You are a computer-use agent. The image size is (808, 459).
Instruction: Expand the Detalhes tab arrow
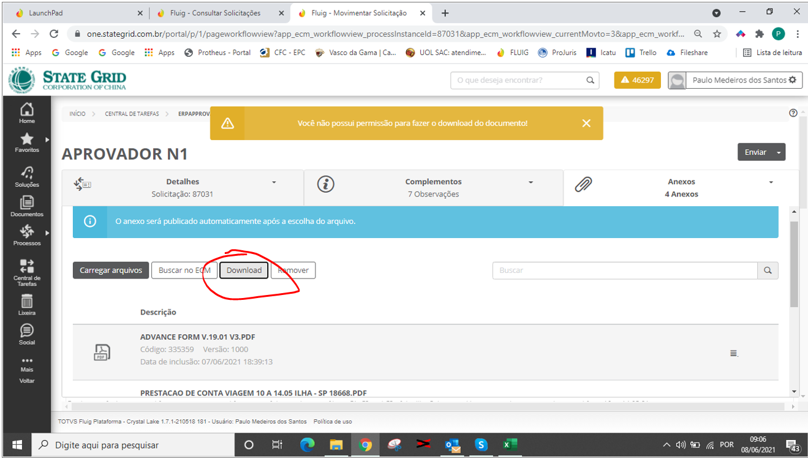(274, 182)
